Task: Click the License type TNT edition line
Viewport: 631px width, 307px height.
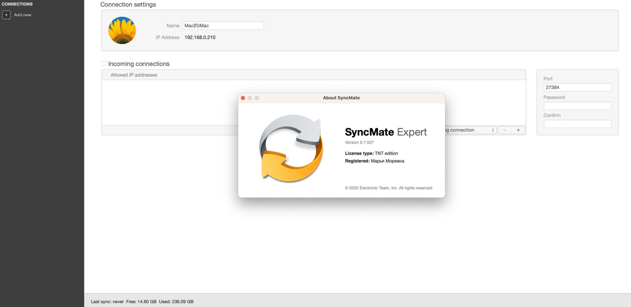Action: pos(371,153)
